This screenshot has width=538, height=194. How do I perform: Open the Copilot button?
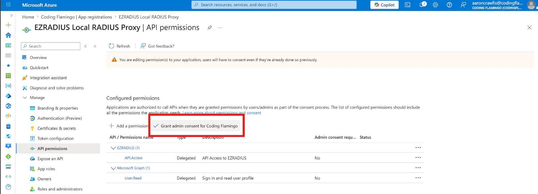(384, 5)
